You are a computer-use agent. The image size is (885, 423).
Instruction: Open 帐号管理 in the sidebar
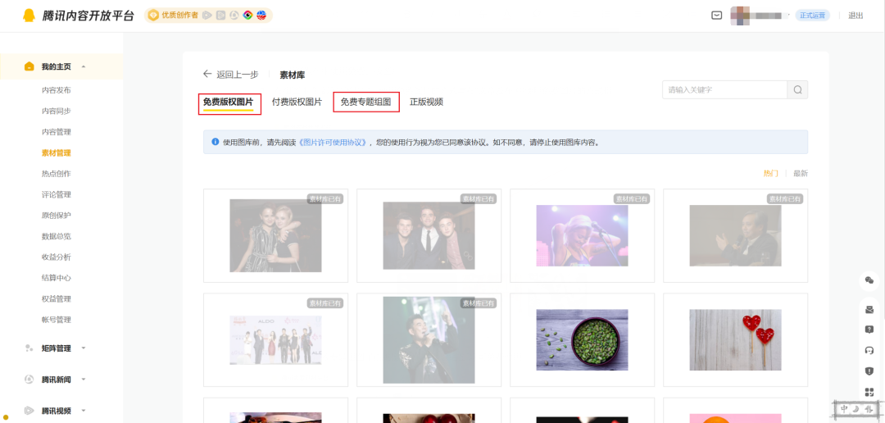pos(57,321)
